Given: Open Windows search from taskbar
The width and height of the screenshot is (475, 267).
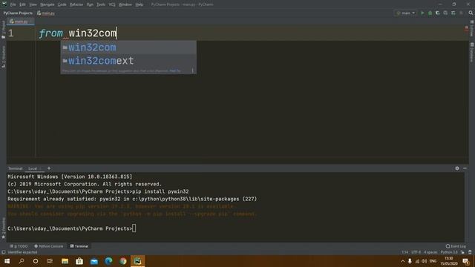Looking at the screenshot, I should [22, 261].
